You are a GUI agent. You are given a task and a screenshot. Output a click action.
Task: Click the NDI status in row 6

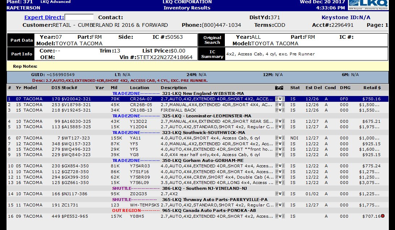[294, 138]
